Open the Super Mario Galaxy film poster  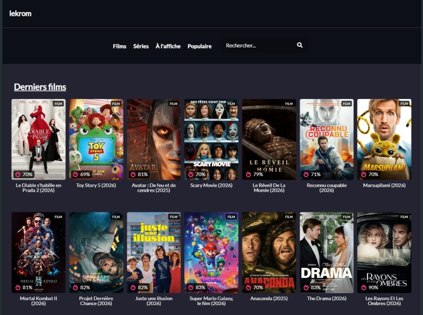click(211, 253)
